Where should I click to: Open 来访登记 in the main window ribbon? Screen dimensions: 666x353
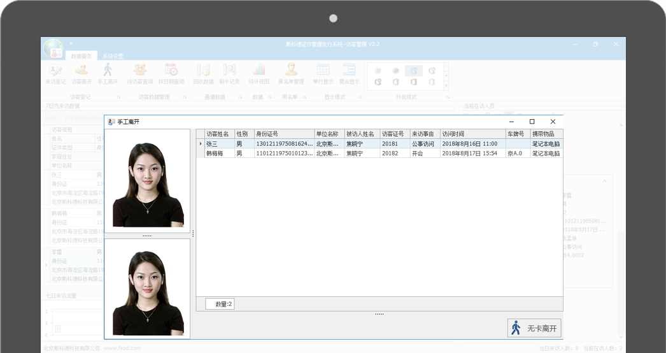click(x=55, y=74)
